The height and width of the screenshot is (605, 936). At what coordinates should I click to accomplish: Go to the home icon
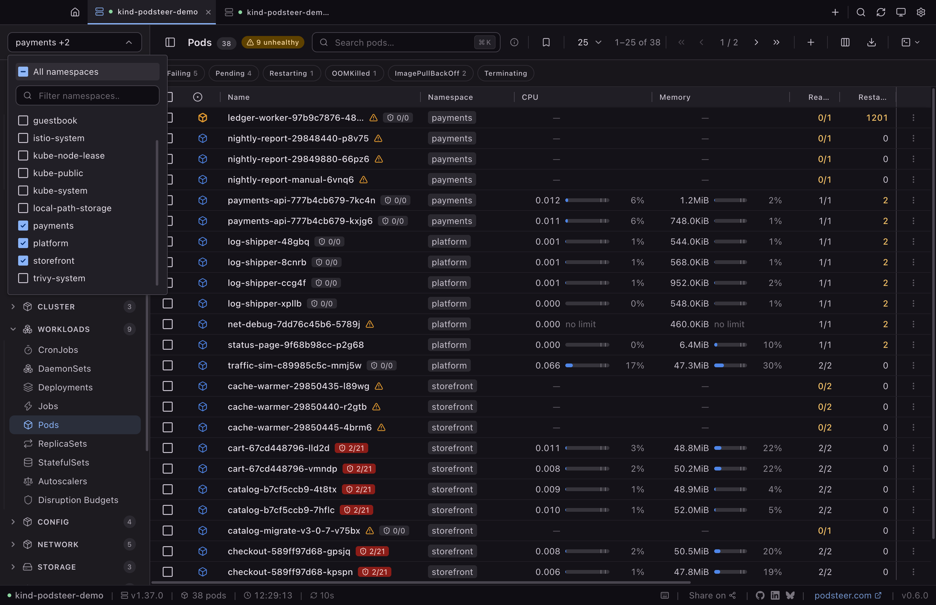coord(75,12)
